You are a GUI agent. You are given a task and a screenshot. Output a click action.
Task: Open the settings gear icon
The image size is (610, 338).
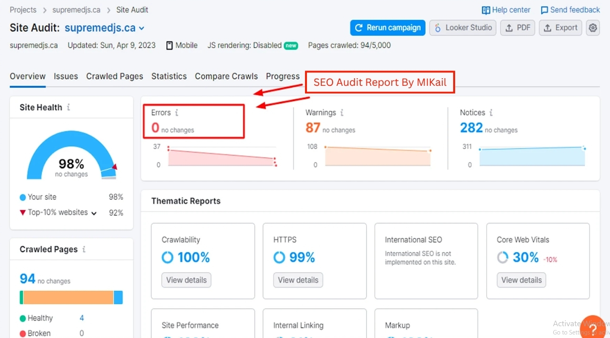(x=592, y=28)
